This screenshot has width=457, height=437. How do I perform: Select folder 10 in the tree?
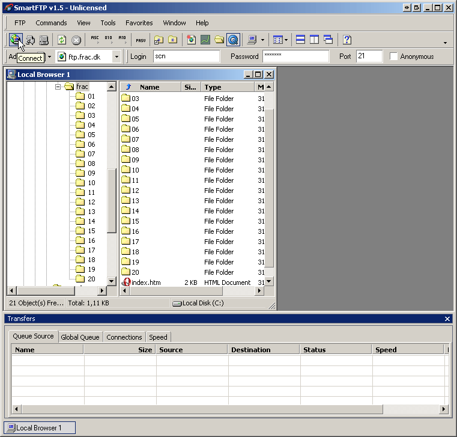point(85,183)
